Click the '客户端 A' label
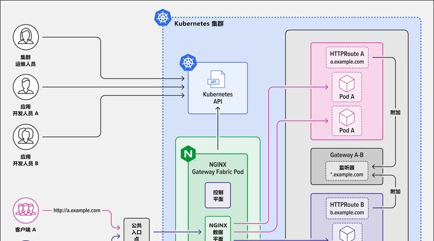 25,230
